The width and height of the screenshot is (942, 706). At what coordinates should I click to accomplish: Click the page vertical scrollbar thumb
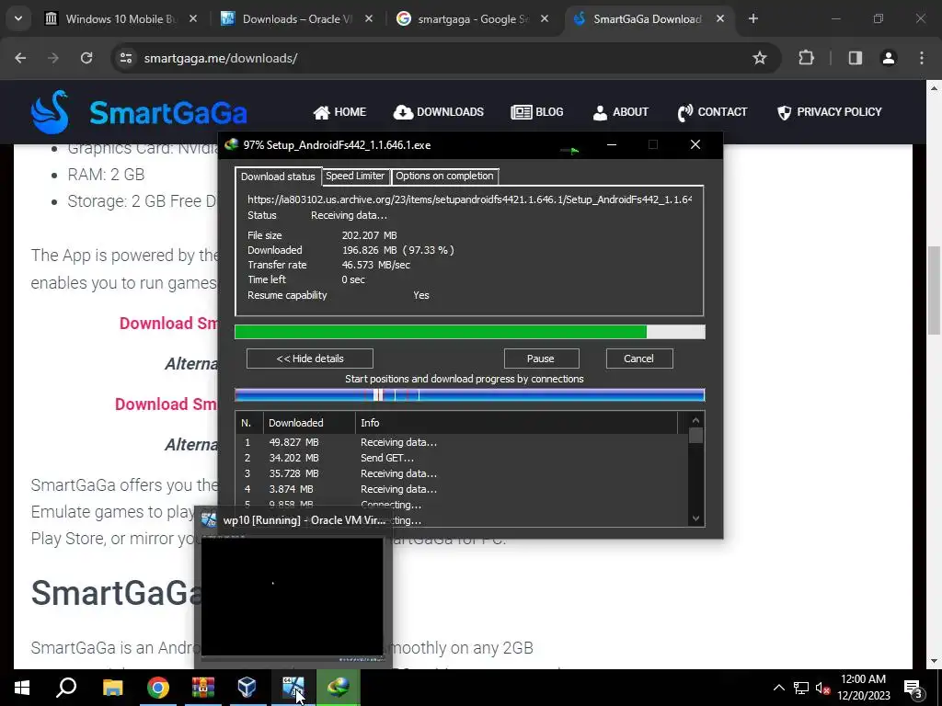coord(934,290)
